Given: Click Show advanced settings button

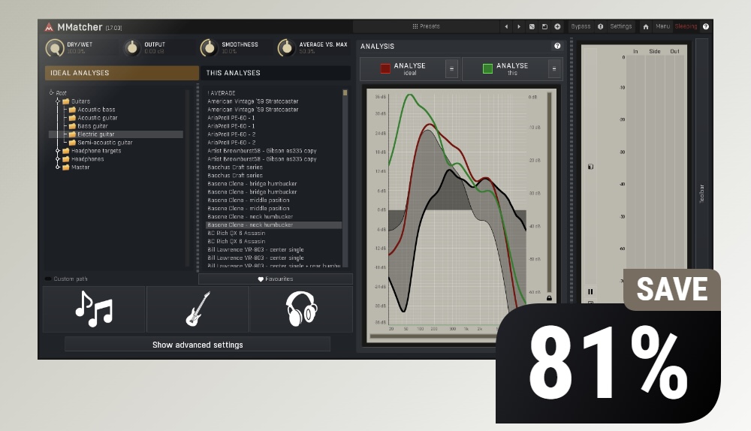Looking at the screenshot, I should click(198, 345).
